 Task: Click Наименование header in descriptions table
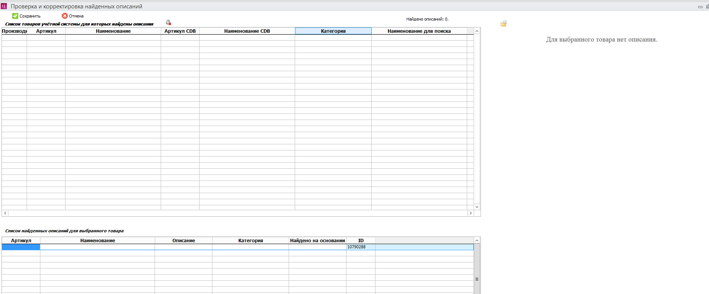pyautogui.click(x=97, y=241)
